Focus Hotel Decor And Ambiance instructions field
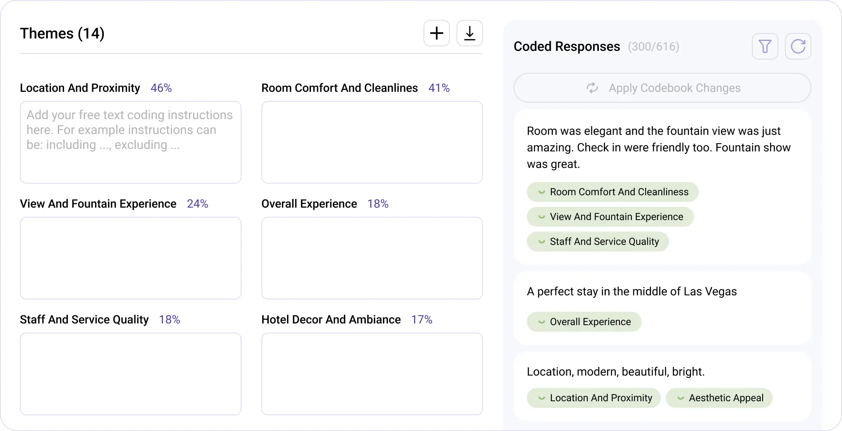The height and width of the screenshot is (431, 842). 372,374
